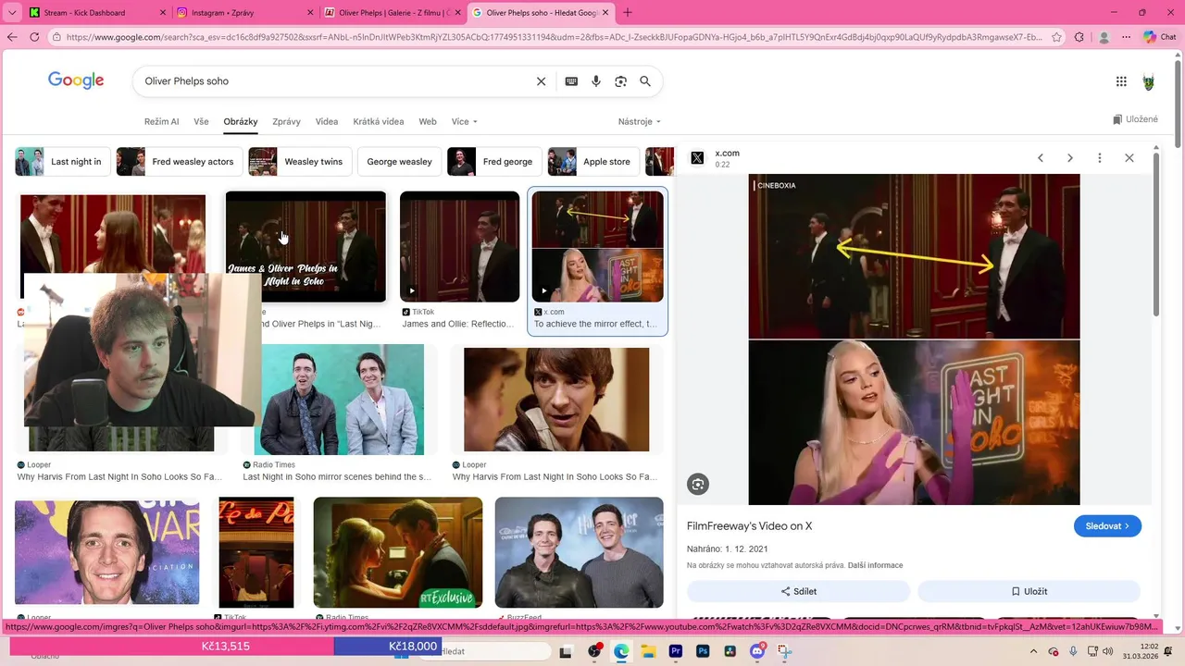
Task: Open the Web results tab
Action: click(x=428, y=122)
